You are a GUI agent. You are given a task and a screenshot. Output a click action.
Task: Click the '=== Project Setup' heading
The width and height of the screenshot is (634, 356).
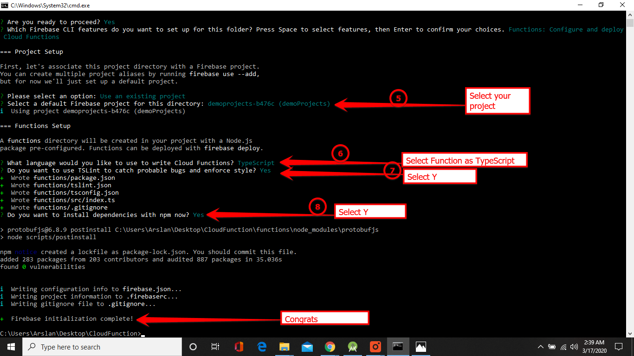point(32,51)
